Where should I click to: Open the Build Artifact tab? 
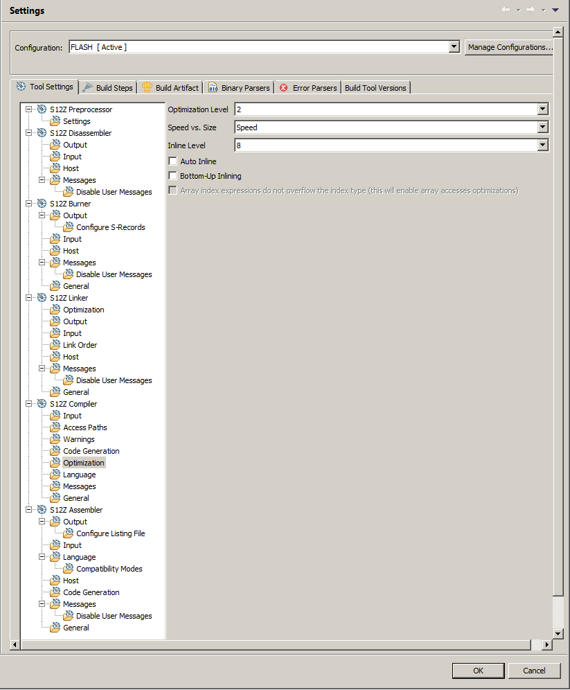[170, 87]
